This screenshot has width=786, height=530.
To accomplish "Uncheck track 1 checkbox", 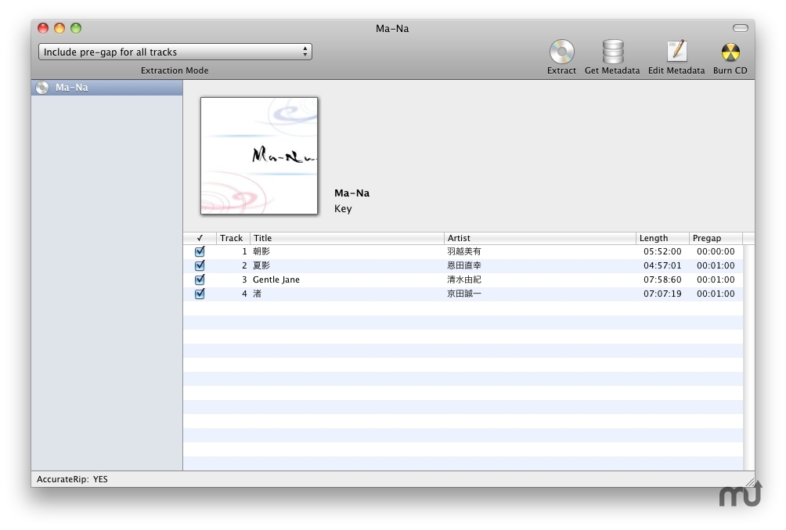I will 200,252.
